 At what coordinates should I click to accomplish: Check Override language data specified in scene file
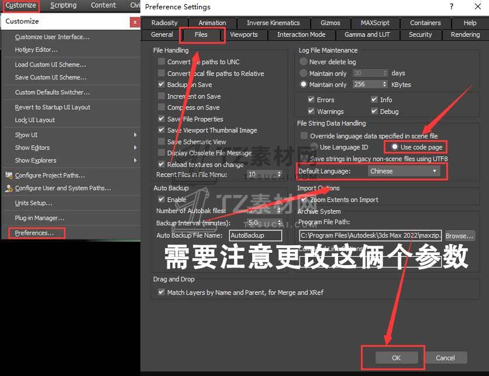click(x=304, y=135)
